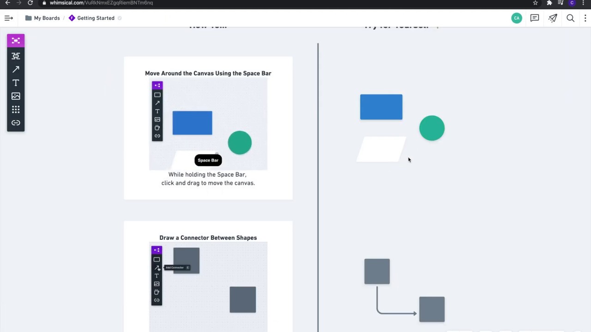Open the icons grid tool
Image resolution: width=591 pixels, height=332 pixels.
tap(16, 109)
